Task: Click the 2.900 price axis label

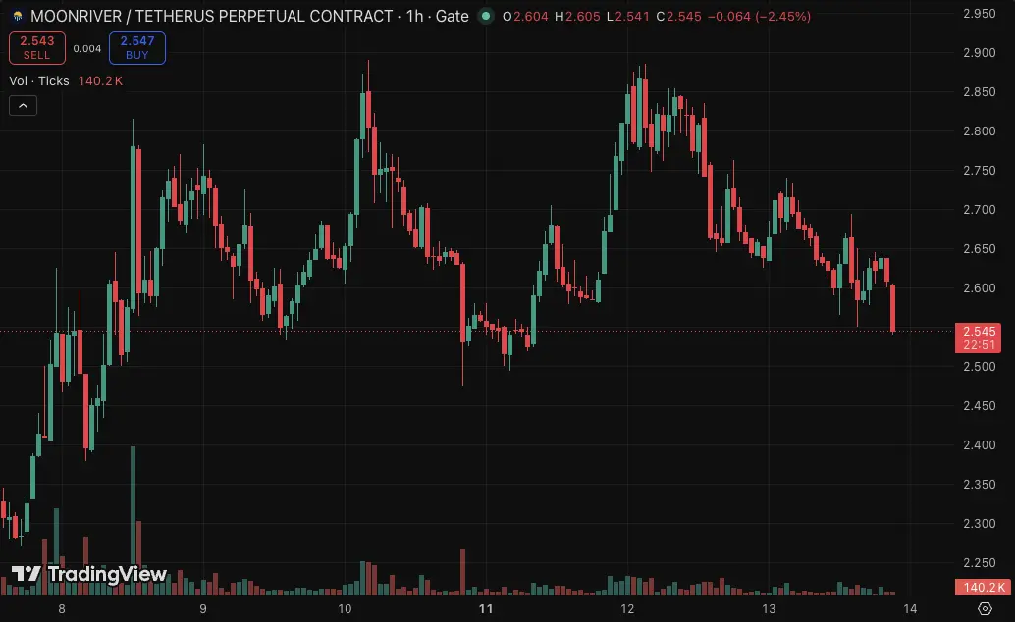Action: [x=980, y=52]
